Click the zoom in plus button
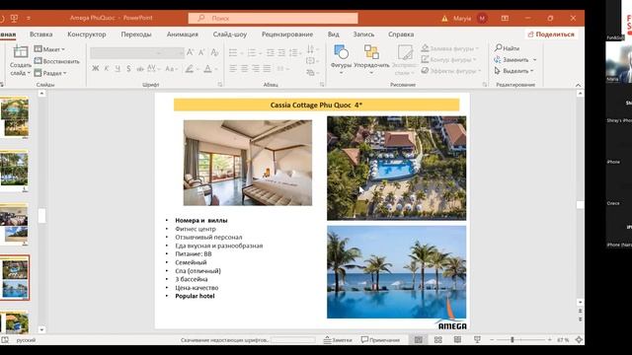The height and width of the screenshot is (355, 632). [x=549, y=339]
